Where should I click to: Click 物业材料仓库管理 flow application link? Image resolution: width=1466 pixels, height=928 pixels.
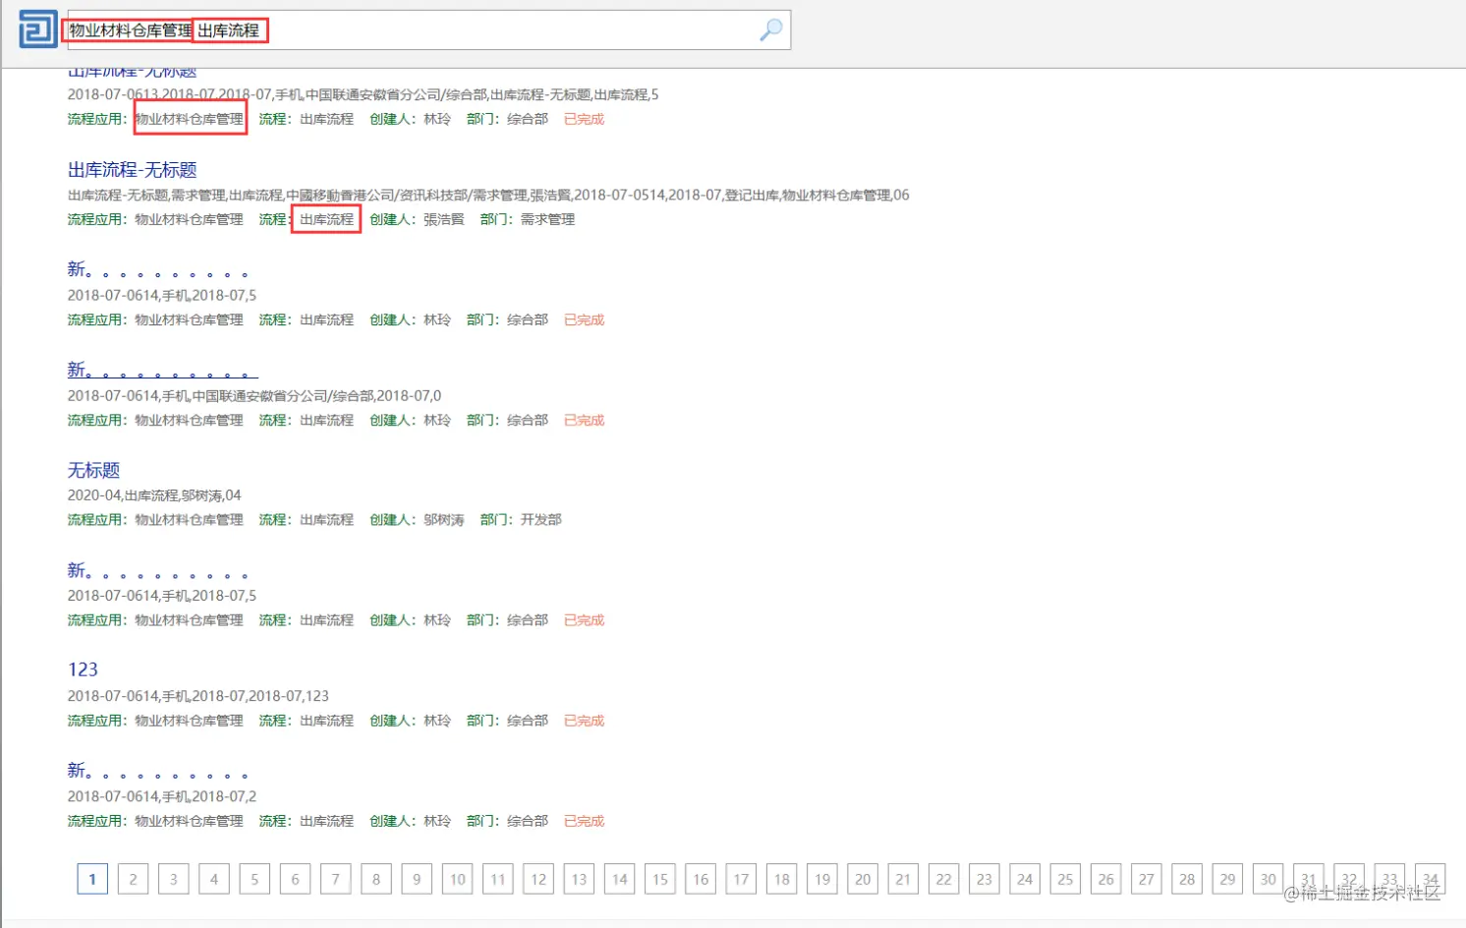[x=188, y=119]
